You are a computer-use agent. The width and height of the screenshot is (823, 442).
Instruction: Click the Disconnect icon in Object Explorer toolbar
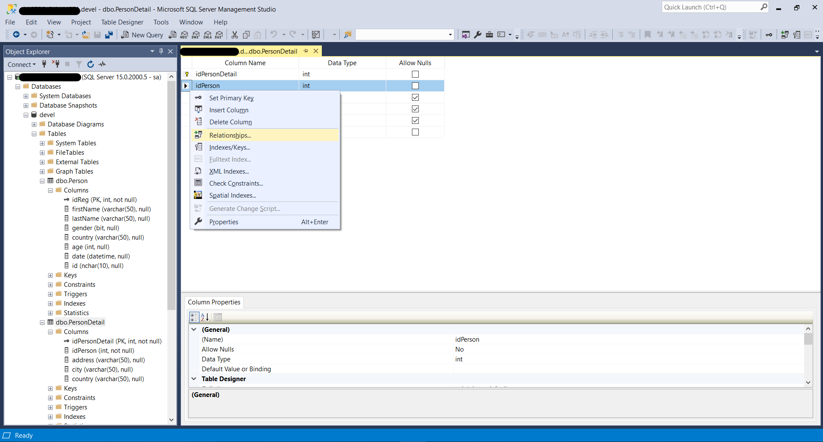coord(56,64)
